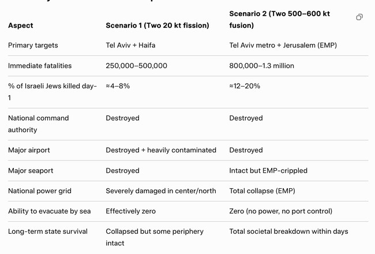375x254 pixels.
Task: Click the Scenario 1 column header
Action: pyautogui.click(x=157, y=25)
